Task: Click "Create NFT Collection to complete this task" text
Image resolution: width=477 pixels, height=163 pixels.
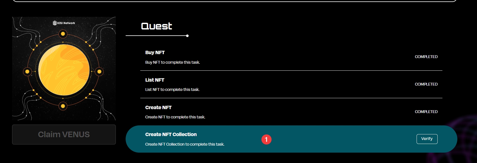Action: [185, 144]
